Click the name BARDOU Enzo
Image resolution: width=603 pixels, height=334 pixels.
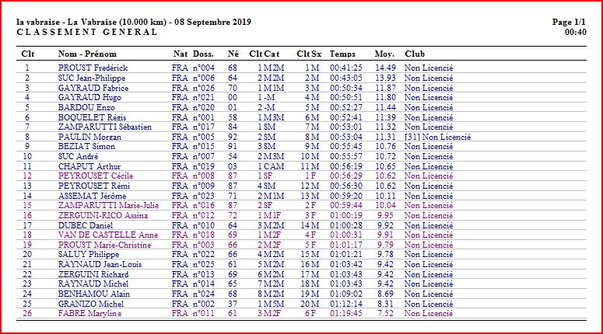point(86,107)
